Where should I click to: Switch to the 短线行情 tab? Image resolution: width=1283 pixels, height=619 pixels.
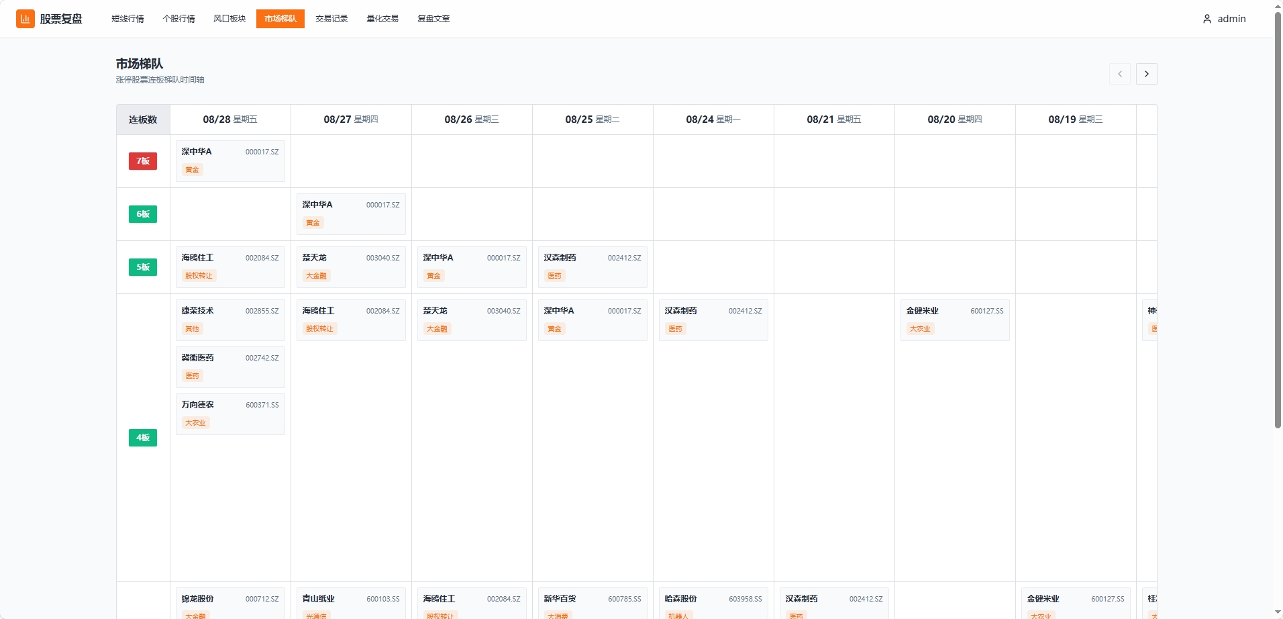click(x=127, y=19)
